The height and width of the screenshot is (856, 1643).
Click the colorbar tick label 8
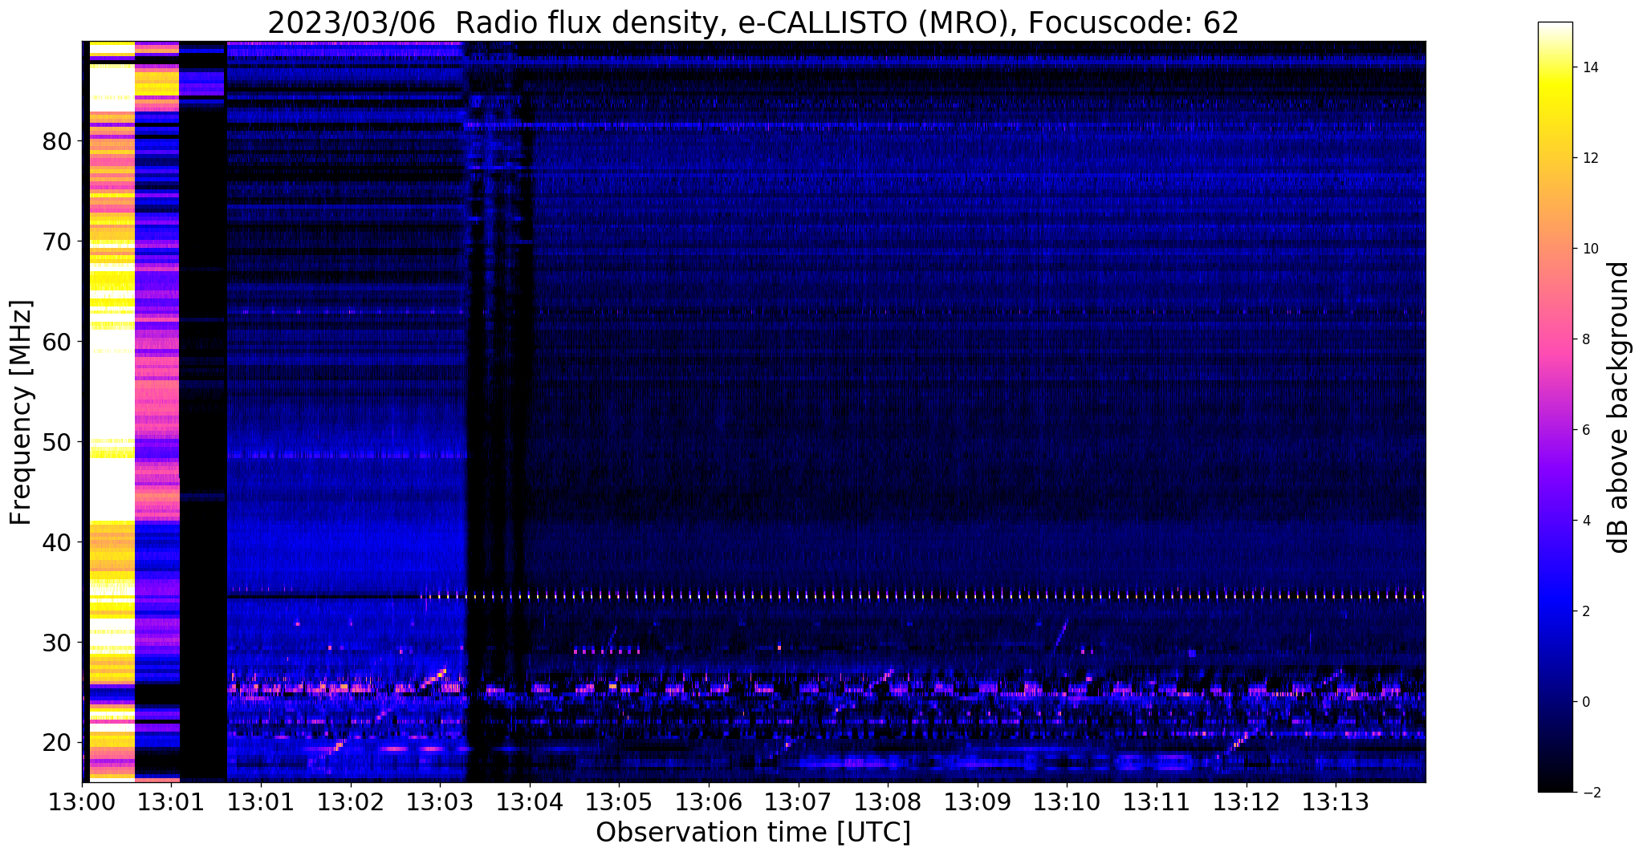pos(1584,339)
